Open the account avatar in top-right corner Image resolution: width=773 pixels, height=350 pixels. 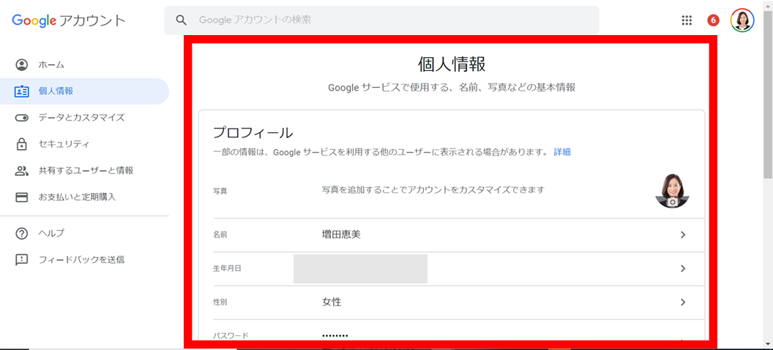tap(742, 20)
